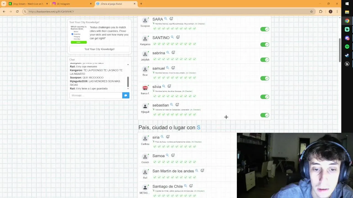The height and width of the screenshot is (198, 353).
Task: Open emoji reaction for siria
Action: 168,137
